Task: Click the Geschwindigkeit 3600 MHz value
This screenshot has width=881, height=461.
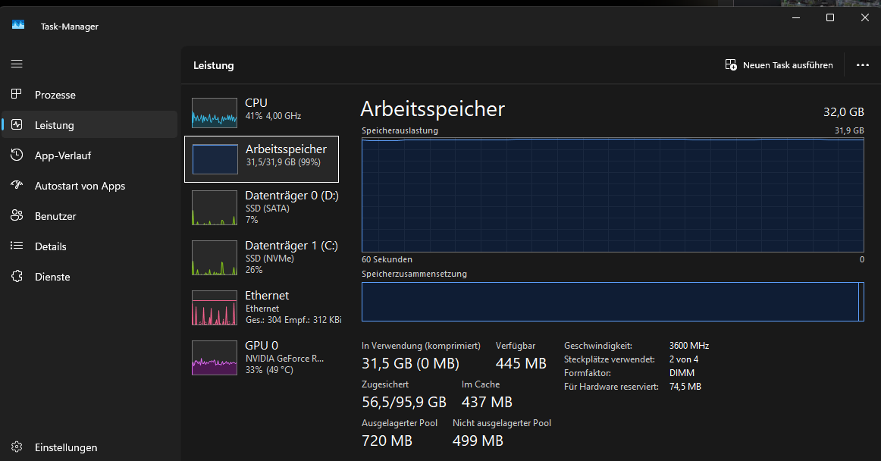Action: coord(689,346)
